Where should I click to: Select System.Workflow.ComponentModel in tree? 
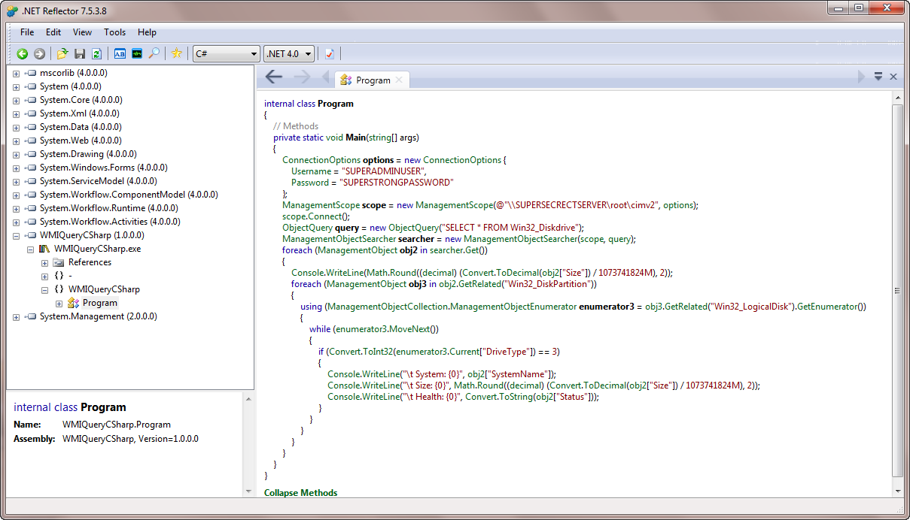129,195
